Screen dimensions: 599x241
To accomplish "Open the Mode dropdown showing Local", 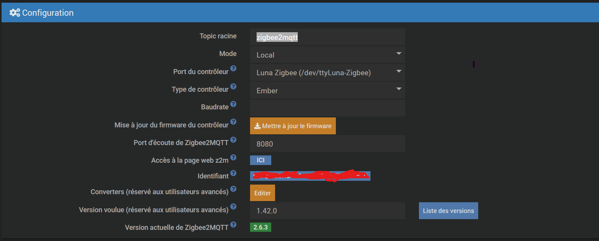I will pyautogui.click(x=327, y=54).
